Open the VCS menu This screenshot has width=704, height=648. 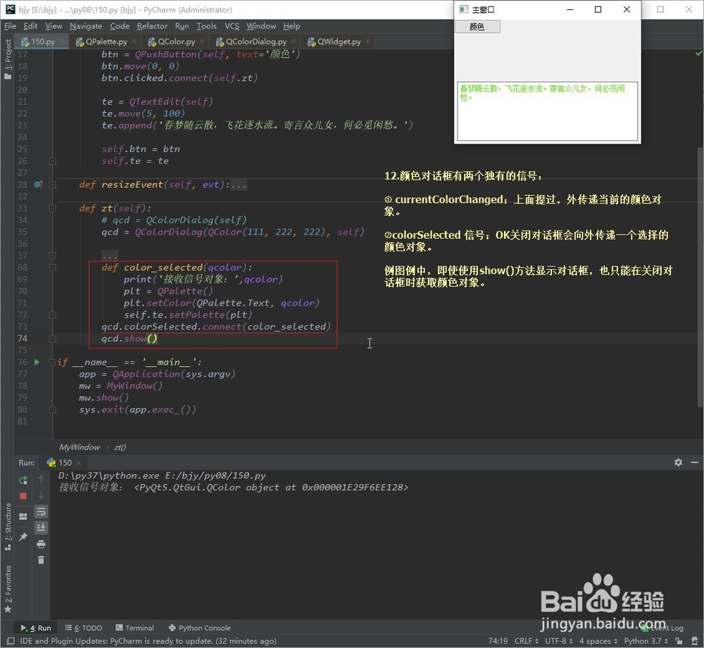click(232, 26)
